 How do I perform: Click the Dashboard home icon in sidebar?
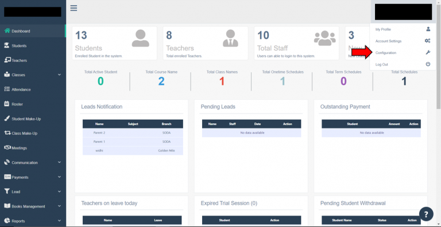[x=7, y=31]
